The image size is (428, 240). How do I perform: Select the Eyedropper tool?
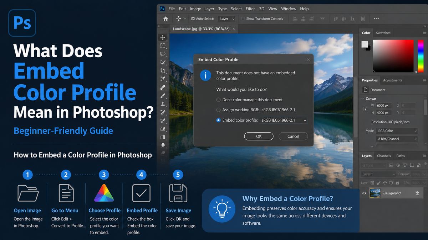click(163, 79)
